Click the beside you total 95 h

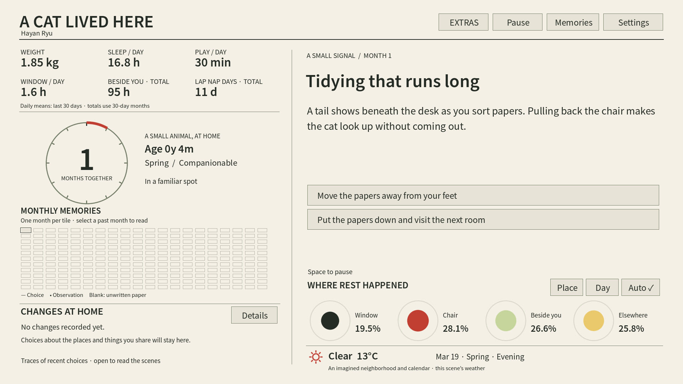[119, 92]
